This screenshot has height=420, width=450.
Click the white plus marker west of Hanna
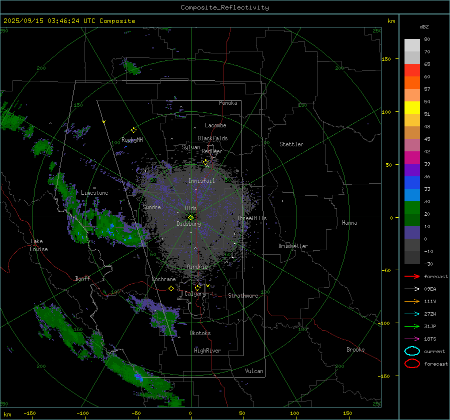click(282, 201)
